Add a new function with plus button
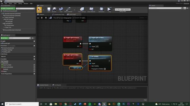The width and height of the screenshot is (190, 106). pos(34,46)
